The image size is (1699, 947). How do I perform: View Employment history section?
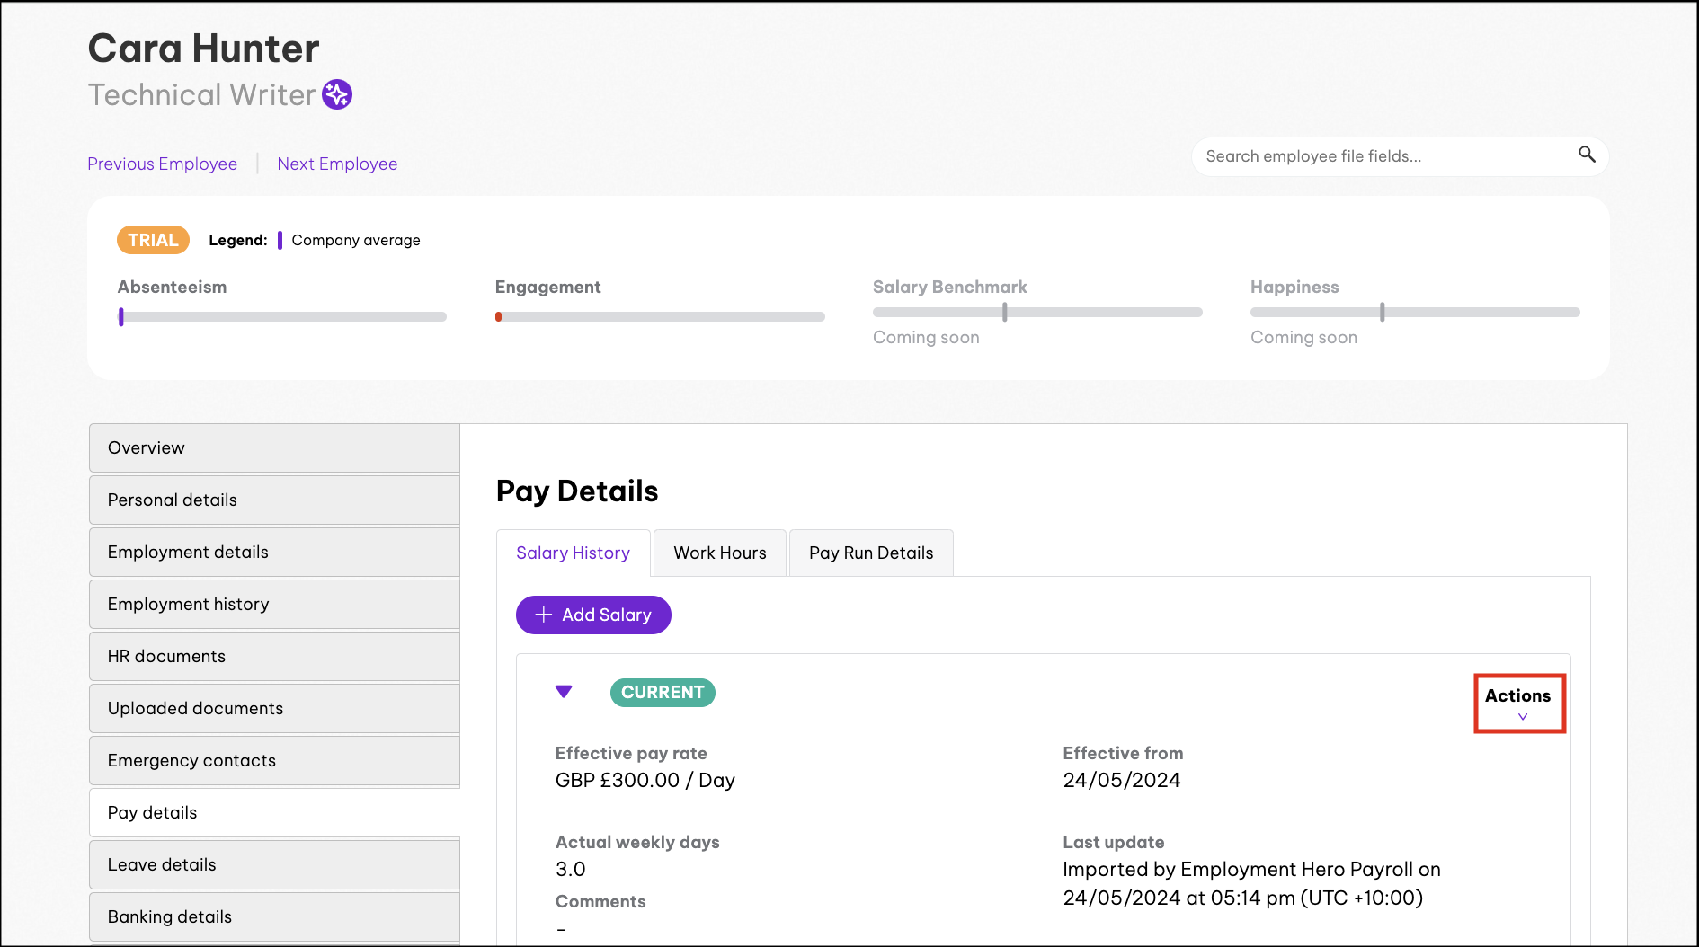click(x=274, y=604)
